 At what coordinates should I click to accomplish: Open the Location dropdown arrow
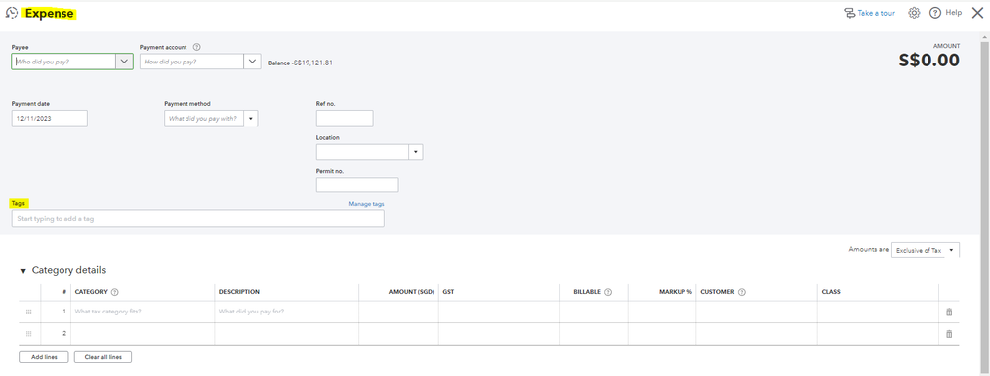pyautogui.click(x=416, y=152)
